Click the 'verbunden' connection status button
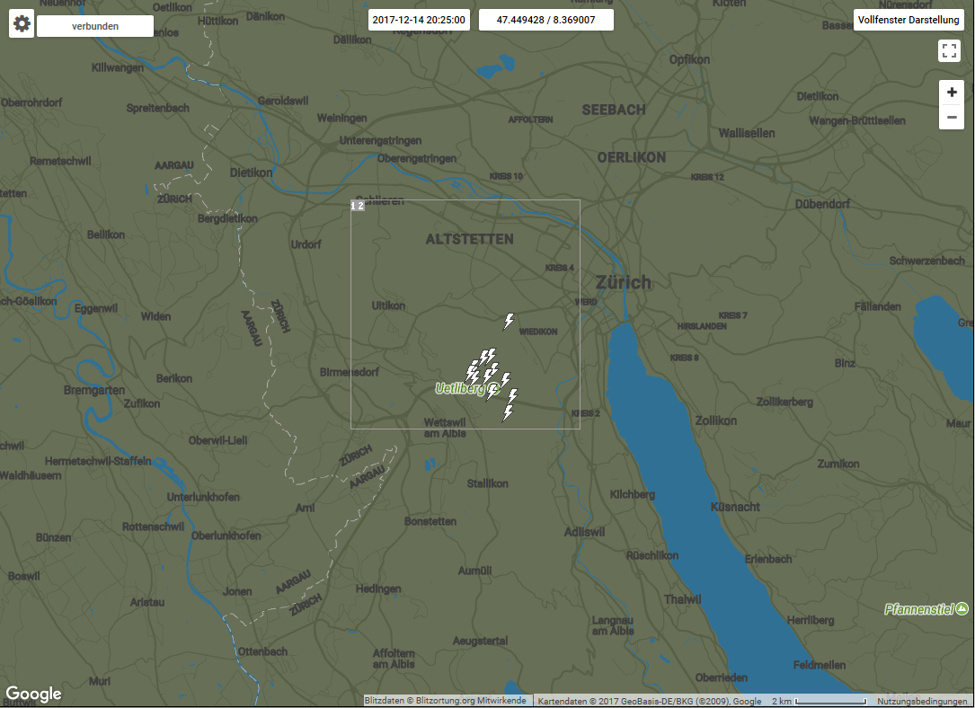 point(95,26)
